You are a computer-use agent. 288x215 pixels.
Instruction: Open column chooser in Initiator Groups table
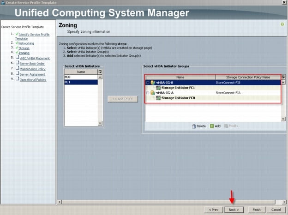[283, 77]
